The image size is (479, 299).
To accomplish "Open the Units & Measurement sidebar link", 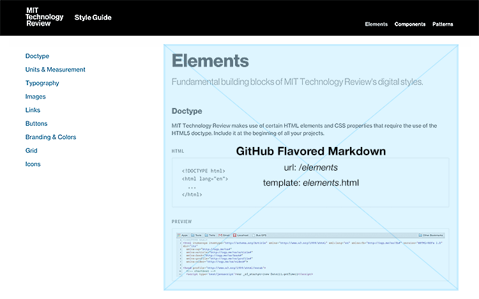I will tap(56, 70).
